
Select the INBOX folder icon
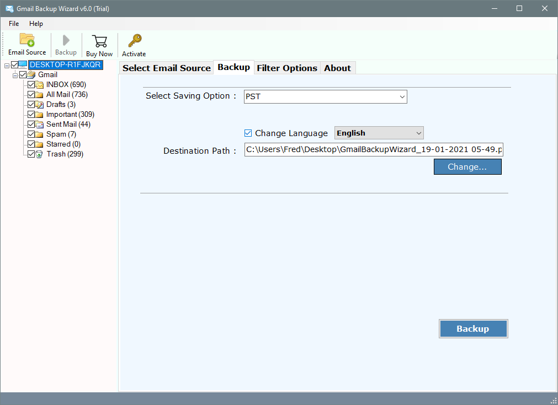pos(40,85)
